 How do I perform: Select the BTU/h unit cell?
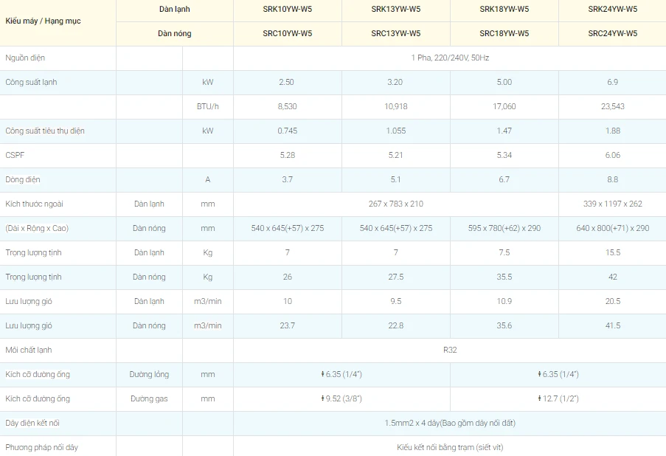point(207,106)
